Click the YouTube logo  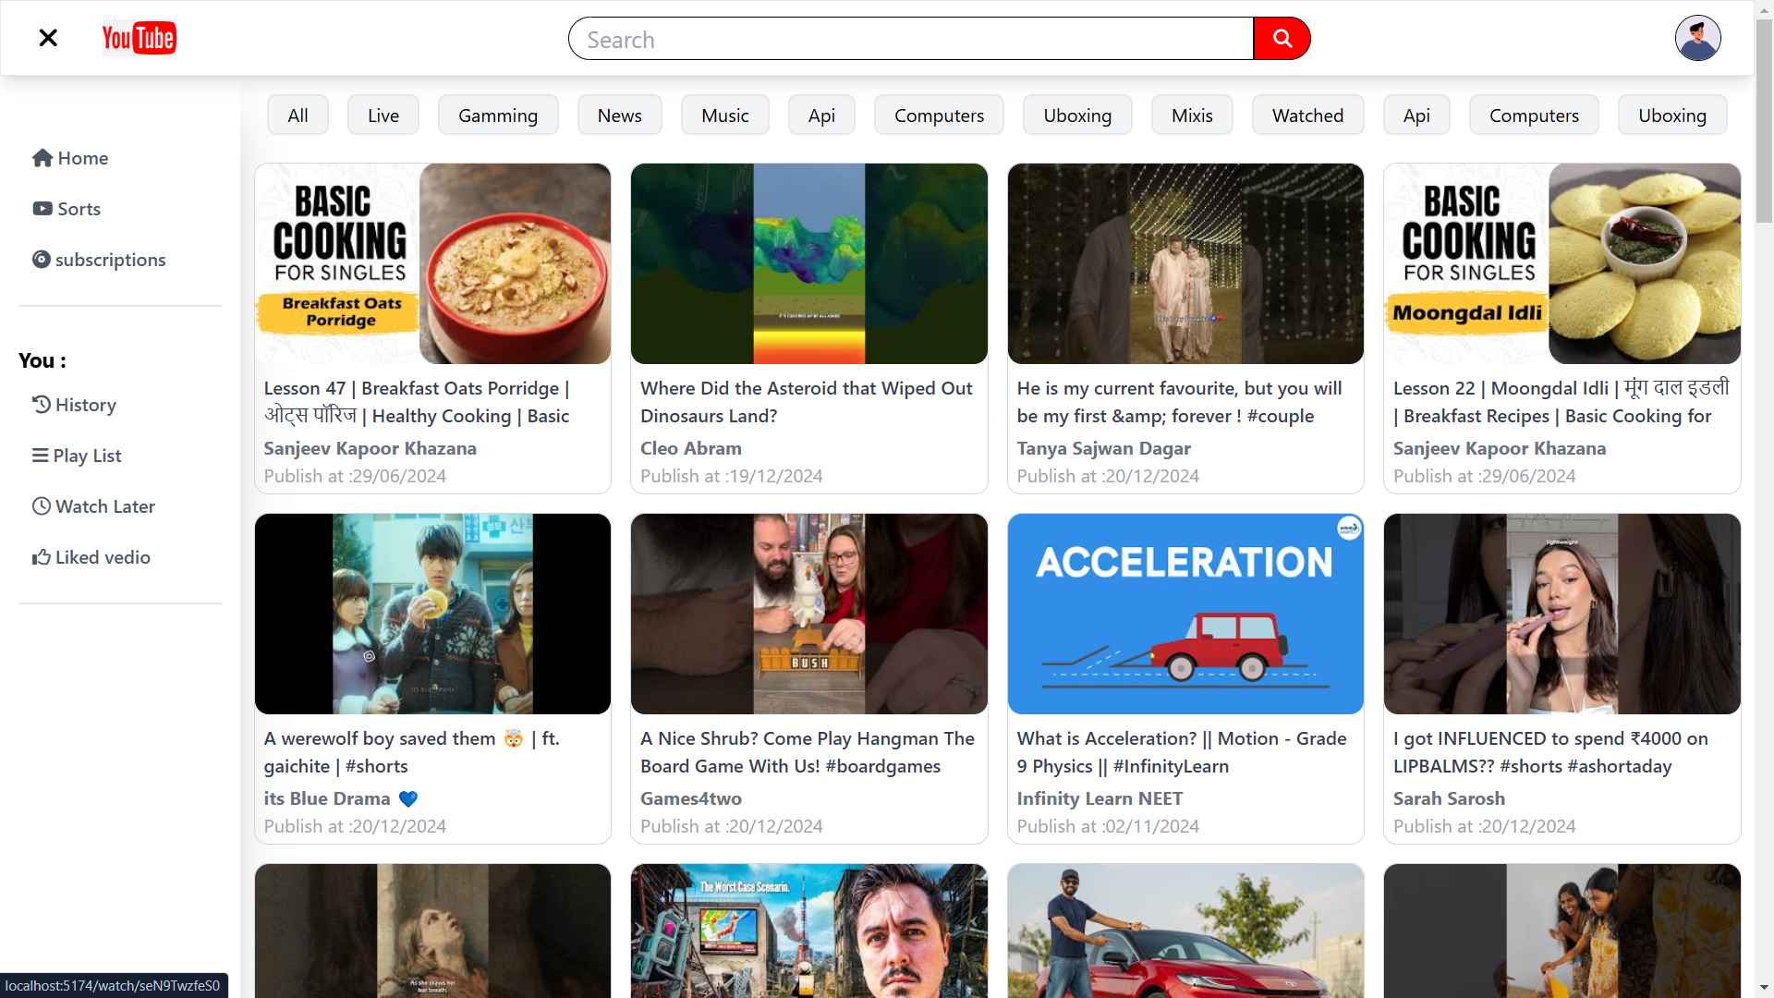tap(139, 38)
